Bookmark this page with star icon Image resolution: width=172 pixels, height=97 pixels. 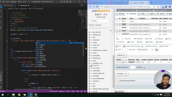(158, 7)
